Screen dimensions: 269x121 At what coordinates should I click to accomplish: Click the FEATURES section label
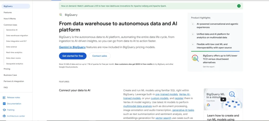click(64, 82)
